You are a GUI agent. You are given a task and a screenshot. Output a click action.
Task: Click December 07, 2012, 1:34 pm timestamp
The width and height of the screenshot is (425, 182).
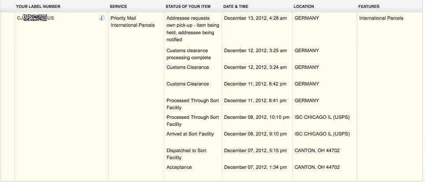coord(255,167)
